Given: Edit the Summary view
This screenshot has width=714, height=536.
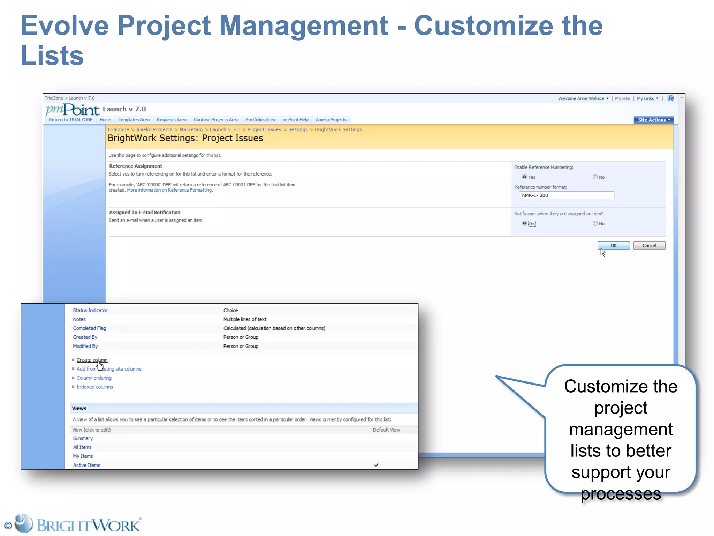Looking at the screenshot, I should (83, 438).
